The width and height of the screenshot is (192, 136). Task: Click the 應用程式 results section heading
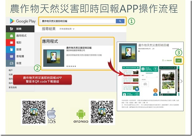tap(50, 41)
